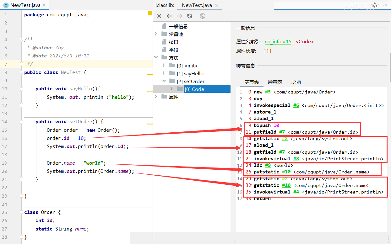This screenshot has width=391, height=244.
Task: Switch to the 异常表 tab
Action: (x=275, y=82)
